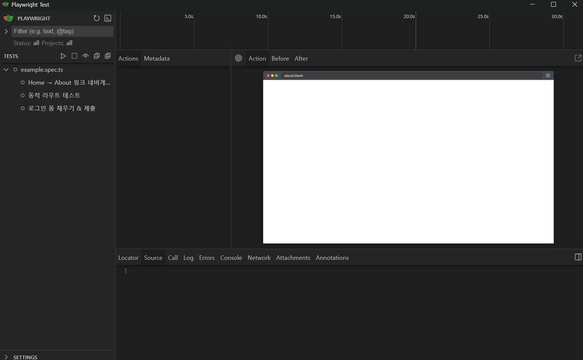Click the test Filter input field
Viewport: 583px width, 360px height.
pyautogui.click(x=62, y=31)
